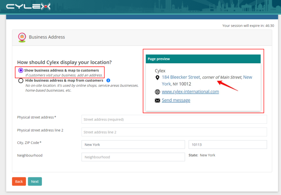Viewport: 281px width, 195px height.
Task: Click the 'Physical street address line 2' label
Action: [x=40, y=130]
